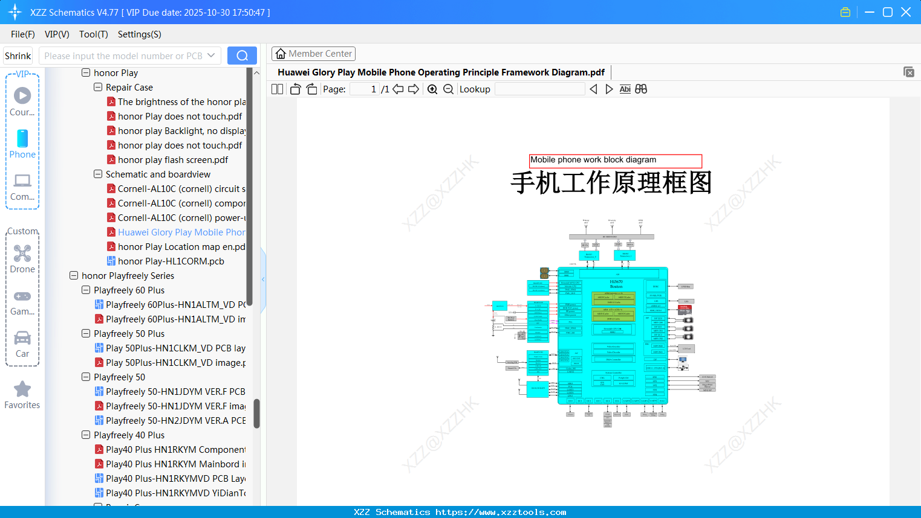Open the Courses sidebar icon

22,101
